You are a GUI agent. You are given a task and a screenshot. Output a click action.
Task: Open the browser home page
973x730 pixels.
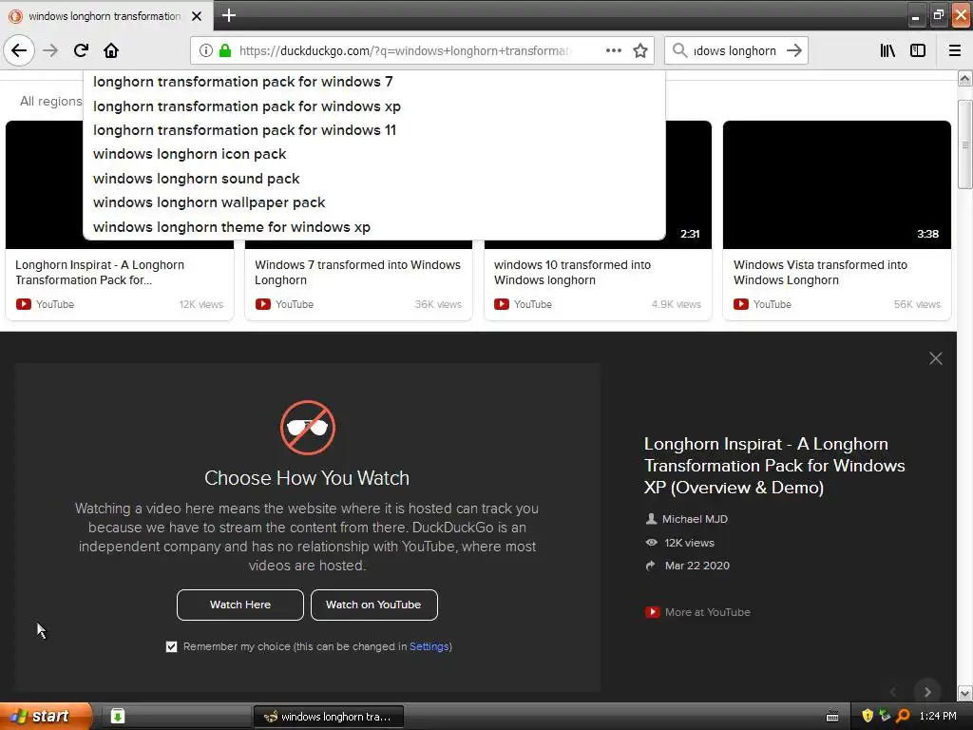click(x=111, y=51)
